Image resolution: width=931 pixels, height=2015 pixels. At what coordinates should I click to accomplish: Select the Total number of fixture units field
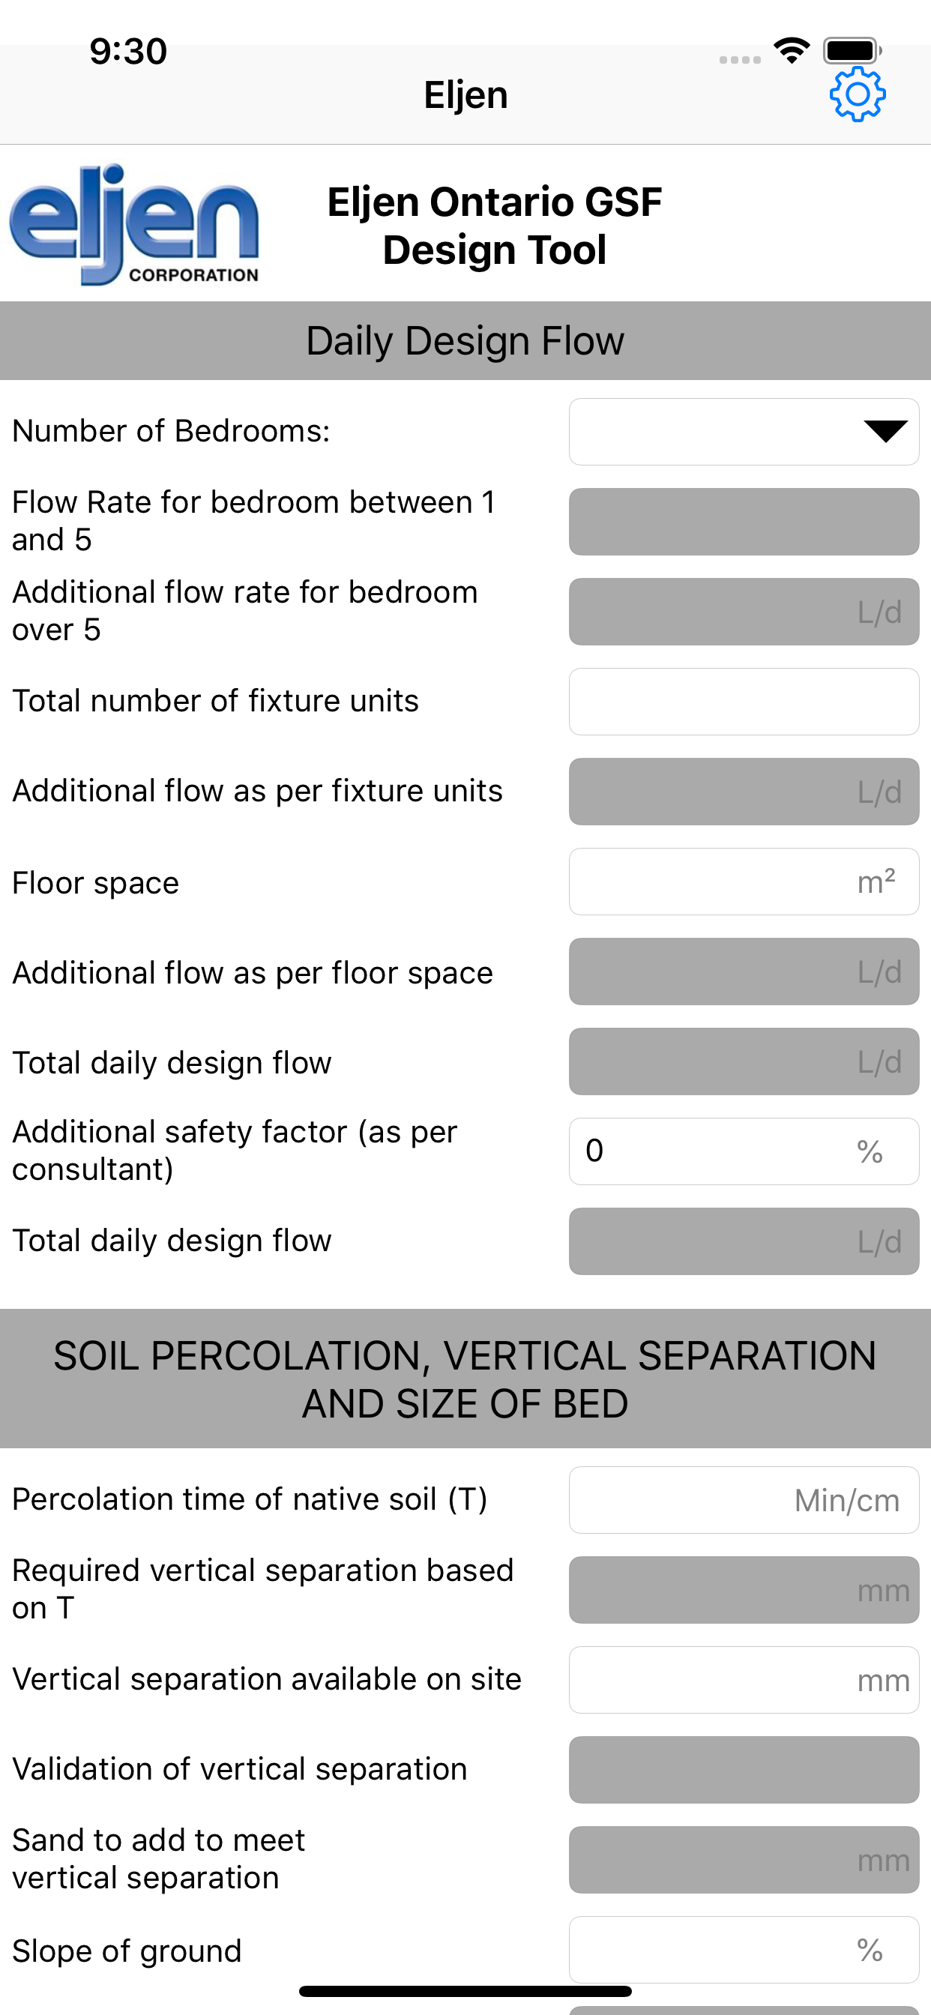tap(744, 702)
